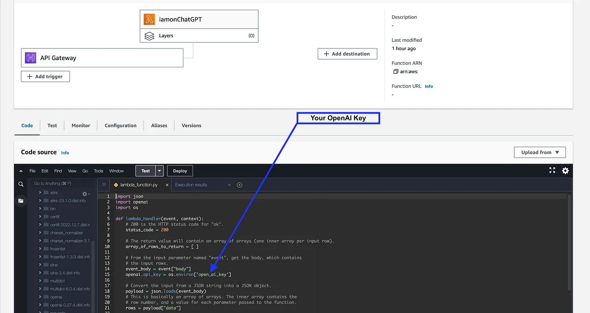The image size is (590, 313).
Task: Click the search magnifier icon in sidebar
Action: coord(21,184)
